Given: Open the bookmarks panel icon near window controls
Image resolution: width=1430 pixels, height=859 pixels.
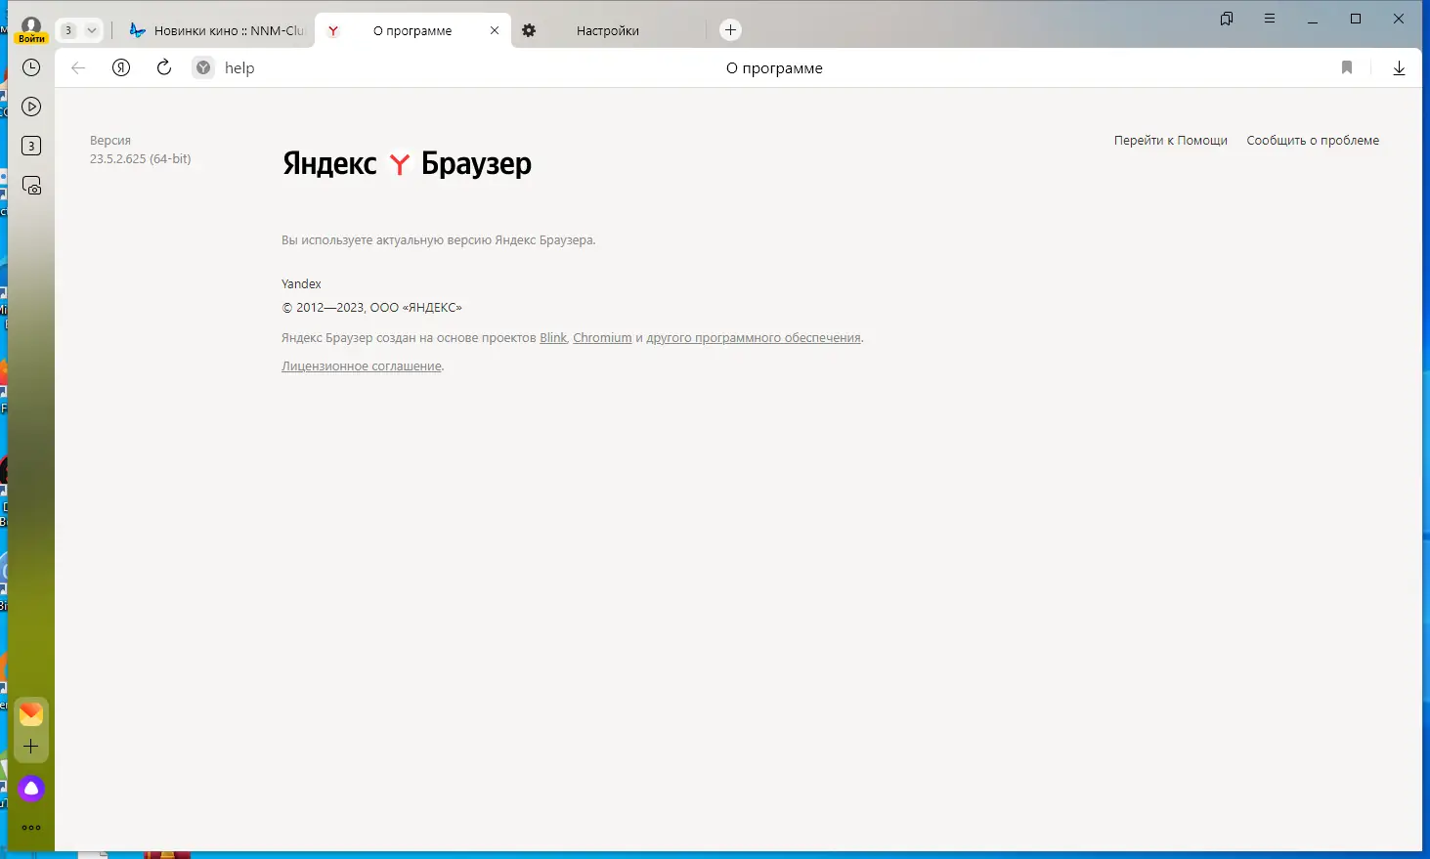Looking at the screenshot, I should pyautogui.click(x=1226, y=19).
